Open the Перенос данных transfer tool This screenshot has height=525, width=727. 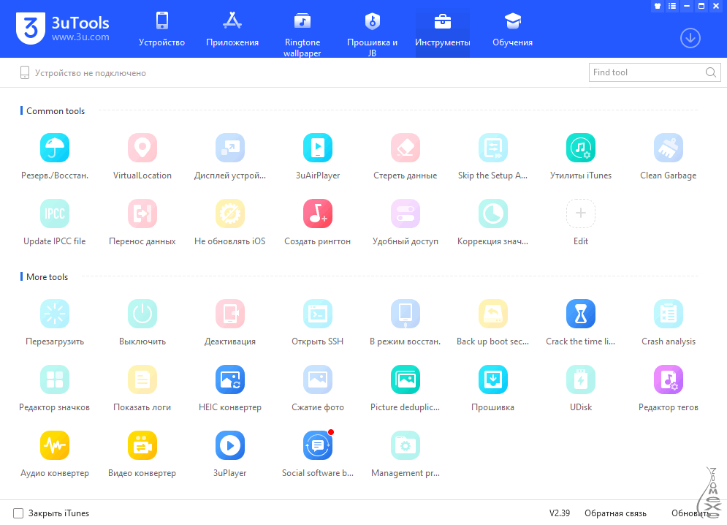(x=142, y=214)
